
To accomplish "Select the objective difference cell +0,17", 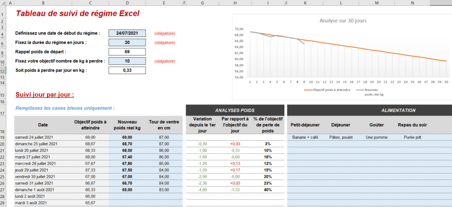I will (235, 170).
